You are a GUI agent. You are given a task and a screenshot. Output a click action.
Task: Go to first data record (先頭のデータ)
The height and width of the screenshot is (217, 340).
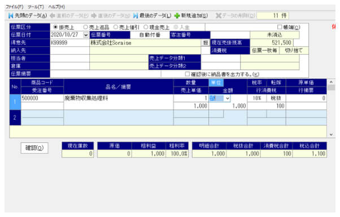(28, 16)
